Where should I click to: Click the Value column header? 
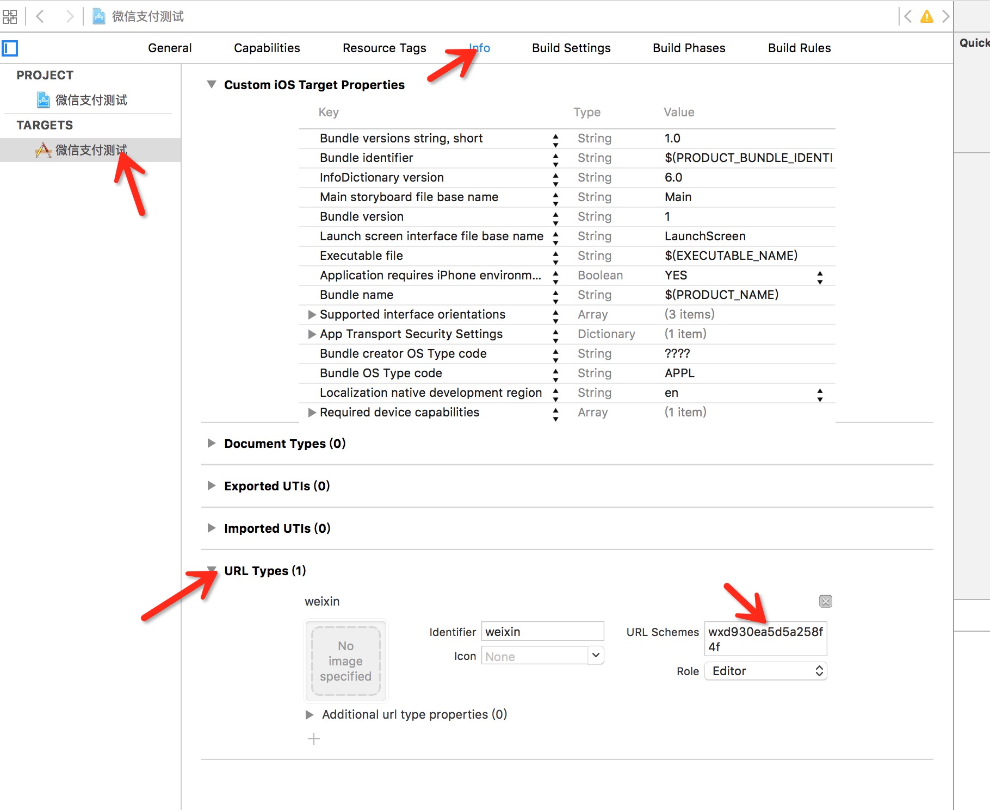[679, 112]
